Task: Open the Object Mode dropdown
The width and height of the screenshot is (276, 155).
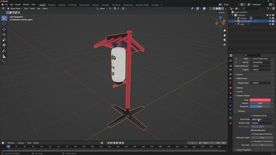Action: (x=15, y=9)
